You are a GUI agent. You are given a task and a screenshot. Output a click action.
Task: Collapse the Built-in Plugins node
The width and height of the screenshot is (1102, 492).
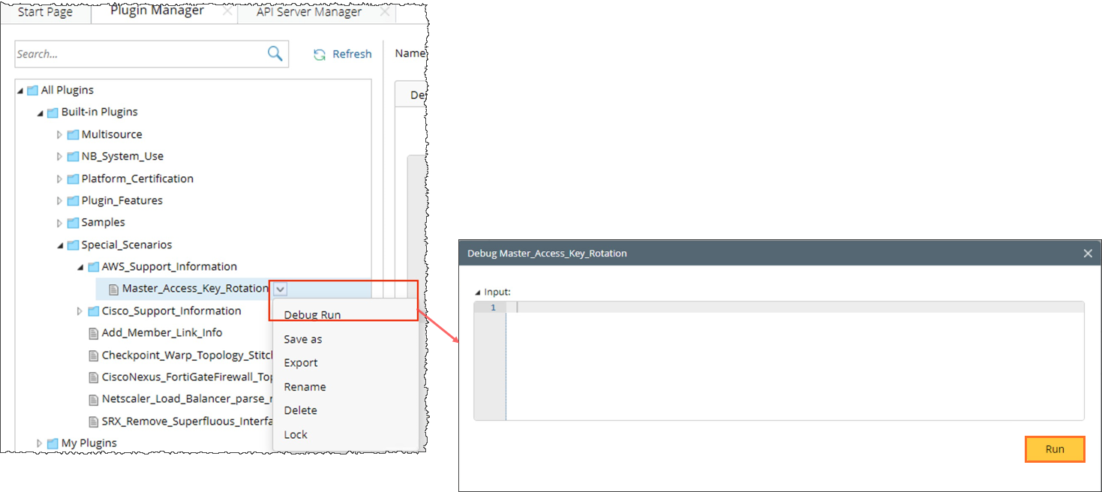coord(40,113)
